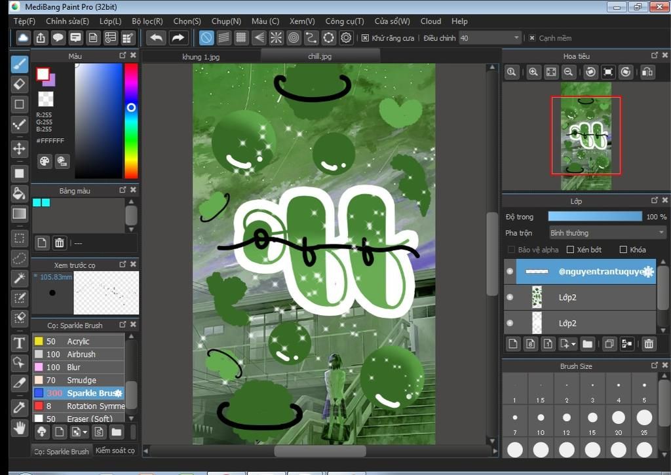
Task: Click the rainbow hue slider bar
Action: click(x=131, y=121)
